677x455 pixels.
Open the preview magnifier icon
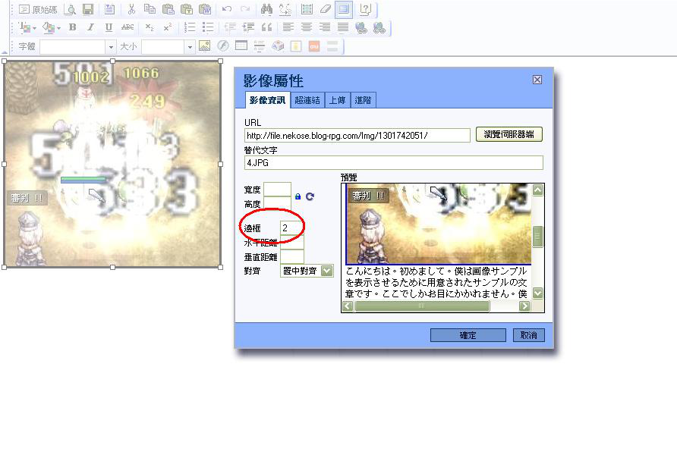tap(70, 9)
